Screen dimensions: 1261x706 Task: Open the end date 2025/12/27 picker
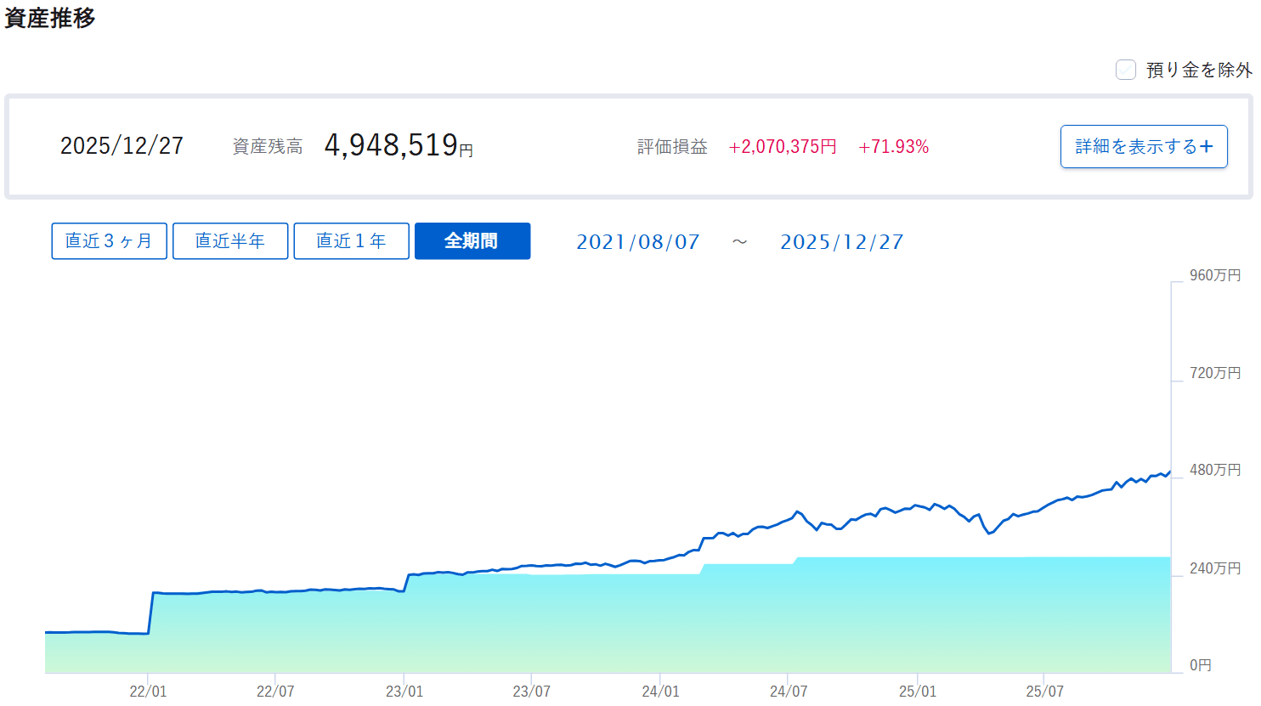pos(841,242)
